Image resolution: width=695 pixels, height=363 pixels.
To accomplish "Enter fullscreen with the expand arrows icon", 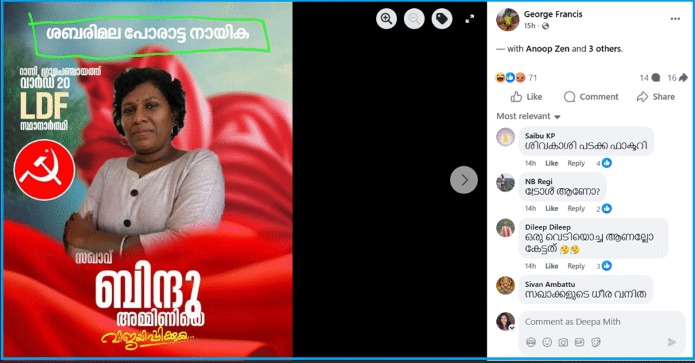I will (470, 19).
